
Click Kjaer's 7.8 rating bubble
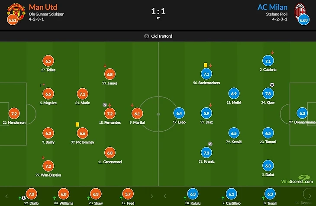268,93
